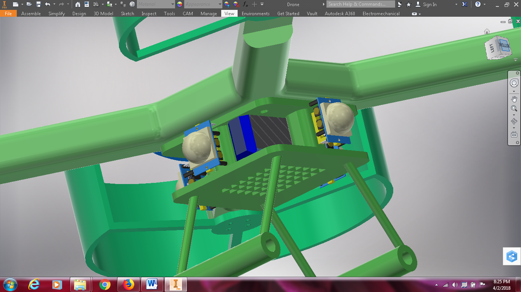This screenshot has height=292, width=521.
Task: Open the File menu
Action: pyautogui.click(x=8, y=13)
